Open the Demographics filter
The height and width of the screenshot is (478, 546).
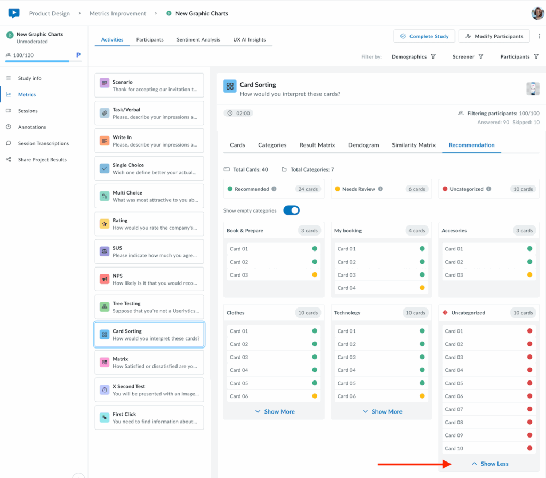tap(414, 56)
